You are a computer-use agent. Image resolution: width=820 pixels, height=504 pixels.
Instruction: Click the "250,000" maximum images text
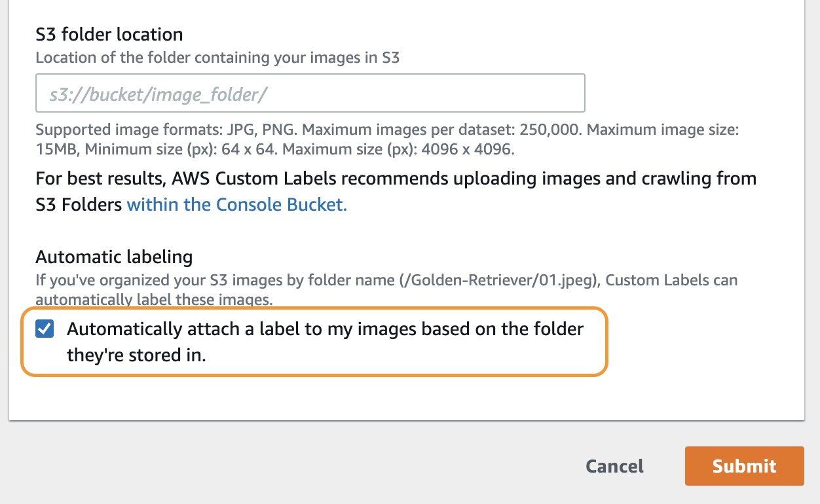pos(550,130)
